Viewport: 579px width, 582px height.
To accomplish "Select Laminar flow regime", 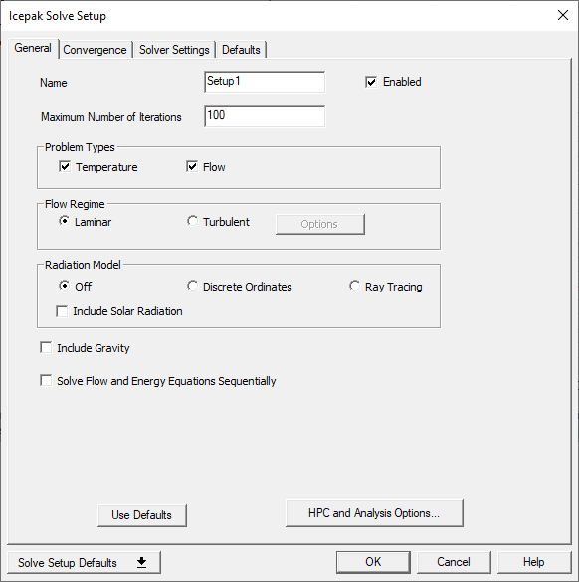I will coord(65,221).
